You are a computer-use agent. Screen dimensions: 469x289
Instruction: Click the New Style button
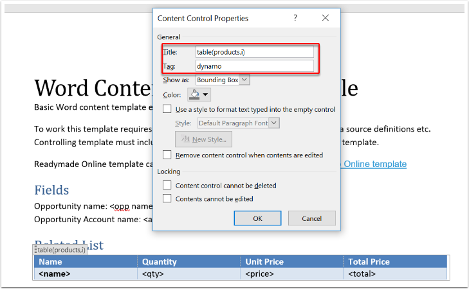pos(203,139)
